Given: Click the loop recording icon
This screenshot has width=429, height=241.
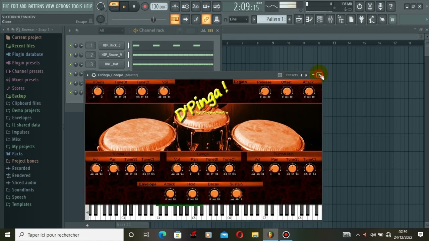Looking at the screenshot, I should pos(217,6).
